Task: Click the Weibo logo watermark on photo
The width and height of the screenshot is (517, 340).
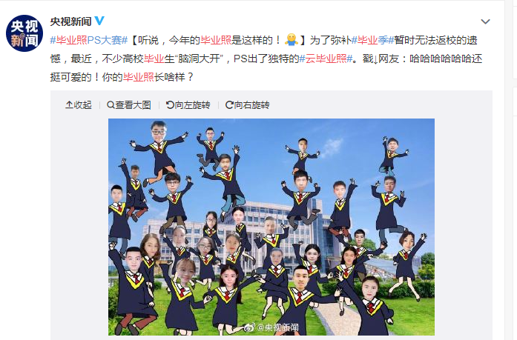Action: (249, 327)
